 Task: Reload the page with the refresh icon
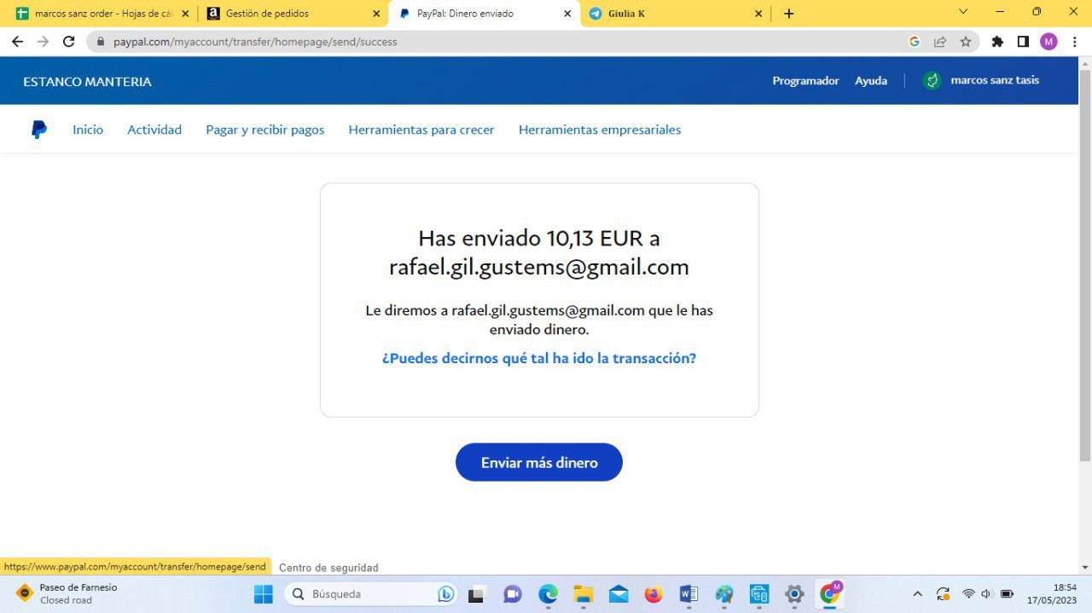[69, 41]
